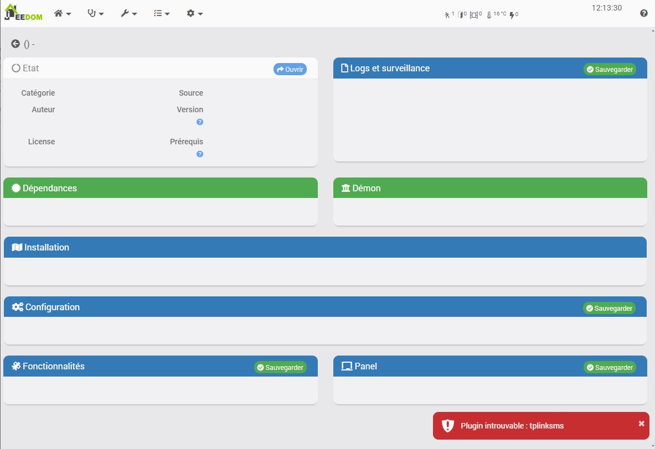Save Configuration with Sauvegarder button
Viewport: 655px width, 449px height.
tap(609, 309)
